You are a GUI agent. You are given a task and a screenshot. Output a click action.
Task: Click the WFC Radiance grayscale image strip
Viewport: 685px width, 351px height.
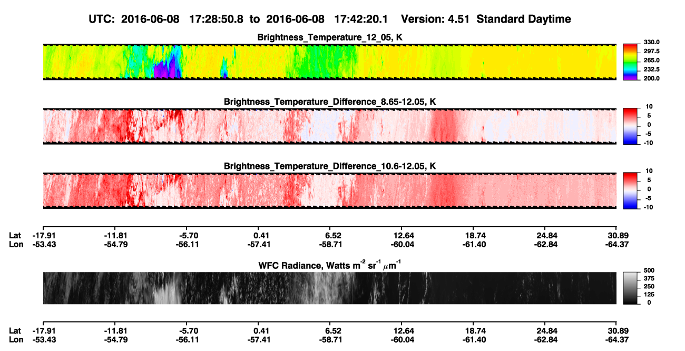pos(329,288)
